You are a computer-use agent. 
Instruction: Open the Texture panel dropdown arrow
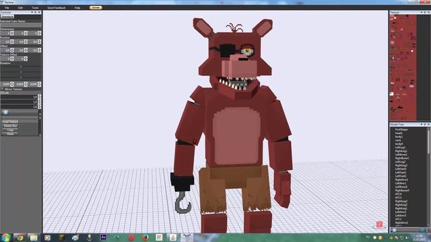point(422,12)
